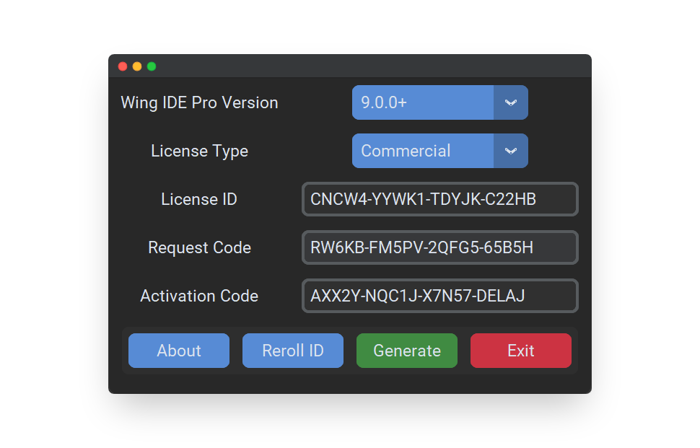The height and width of the screenshot is (448, 700).
Task: Click the Reroll ID button
Action: pyautogui.click(x=293, y=351)
